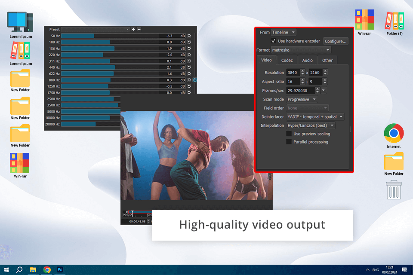Enable Parallel processing
The height and width of the screenshot is (275, 413).
[x=289, y=142]
